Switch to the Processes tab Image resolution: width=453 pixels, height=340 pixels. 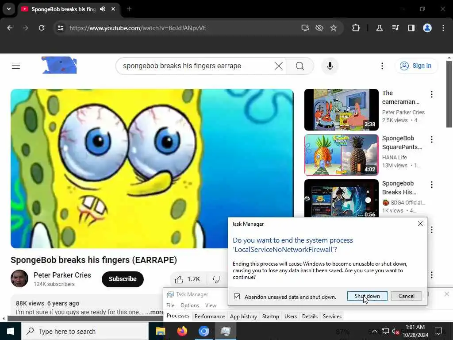(178, 316)
